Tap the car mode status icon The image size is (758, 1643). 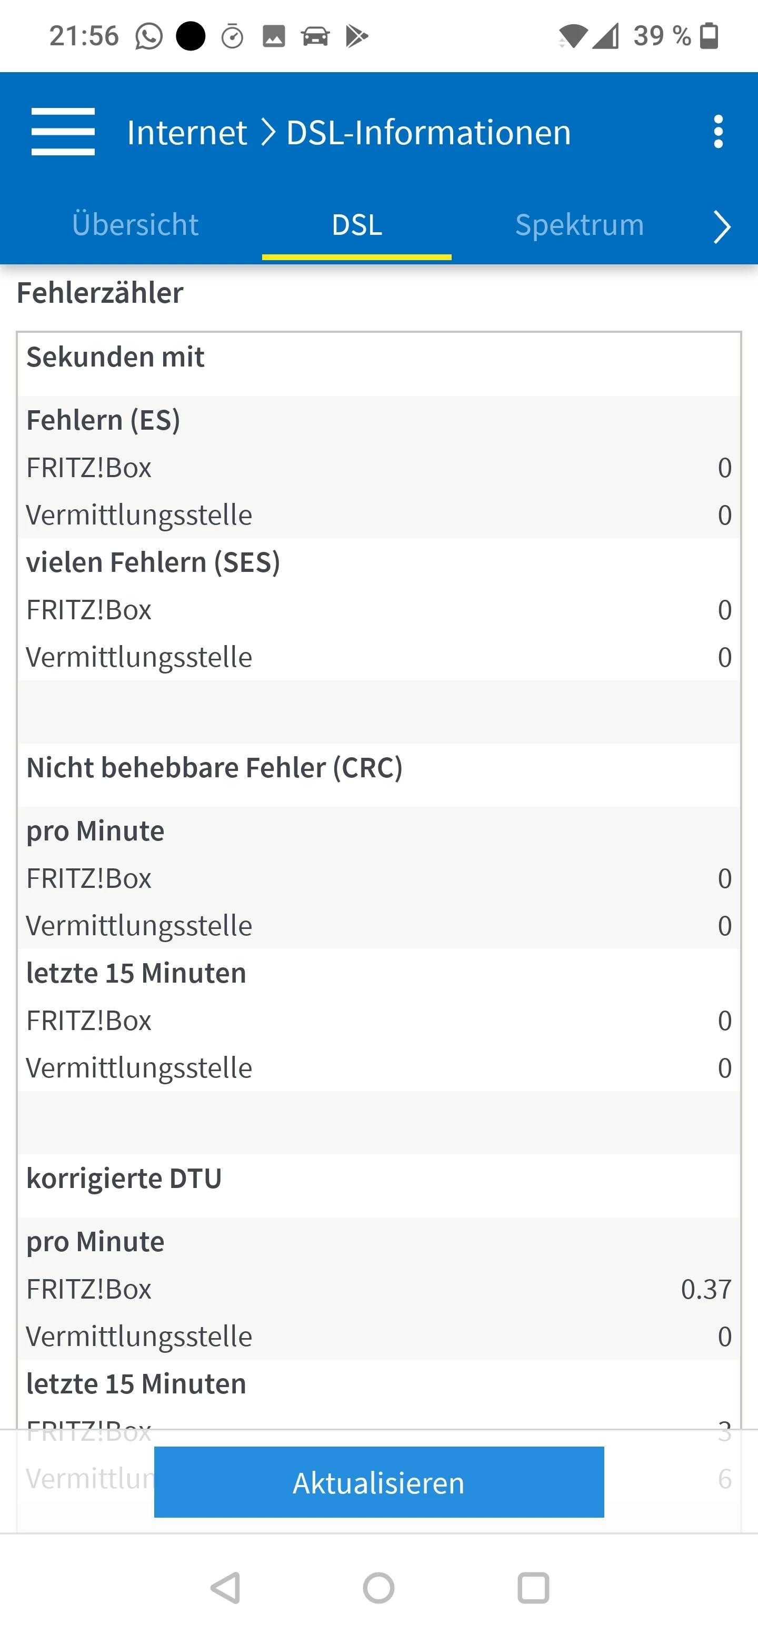315,36
